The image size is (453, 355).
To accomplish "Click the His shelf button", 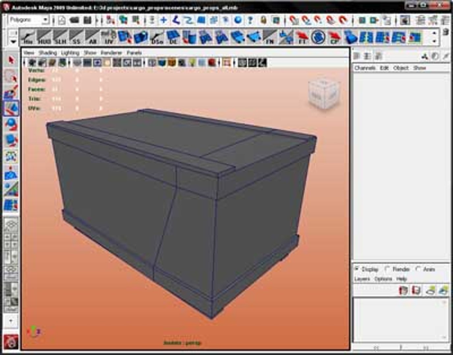I will [x=28, y=37].
